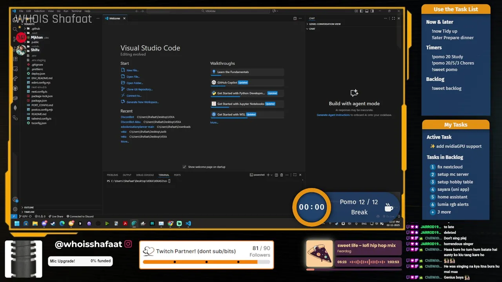Open recent project DiscordBot Akku
502x282 pixels.
(x=131, y=122)
